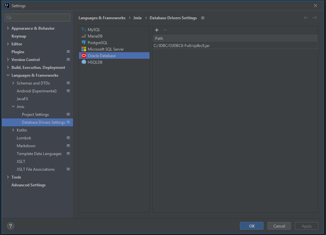The image size is (326, 235).
Task: Select MySQL in the drivers list
Action: click(114, 29)
